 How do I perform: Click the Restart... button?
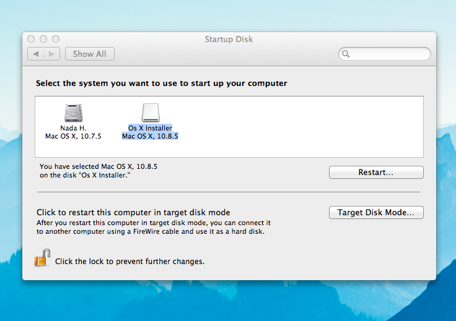click(x=376, y=172)
